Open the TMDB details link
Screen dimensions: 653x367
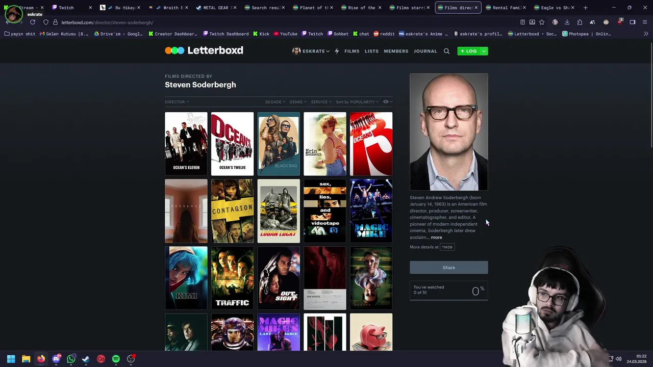(x=447, y=247)
